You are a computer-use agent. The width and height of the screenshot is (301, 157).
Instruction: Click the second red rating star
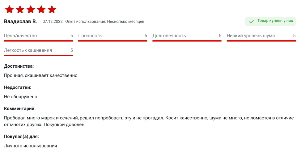20,10
